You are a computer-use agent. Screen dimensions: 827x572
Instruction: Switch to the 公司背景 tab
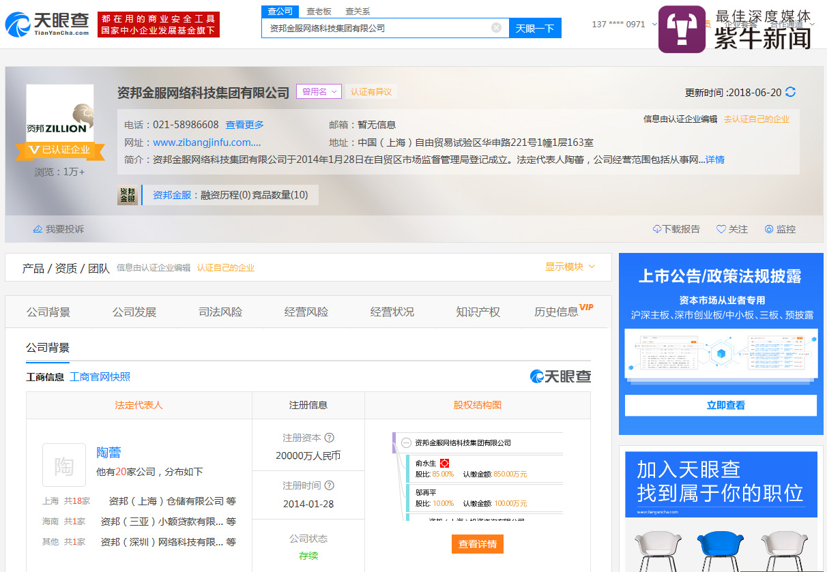pos(48,312)
